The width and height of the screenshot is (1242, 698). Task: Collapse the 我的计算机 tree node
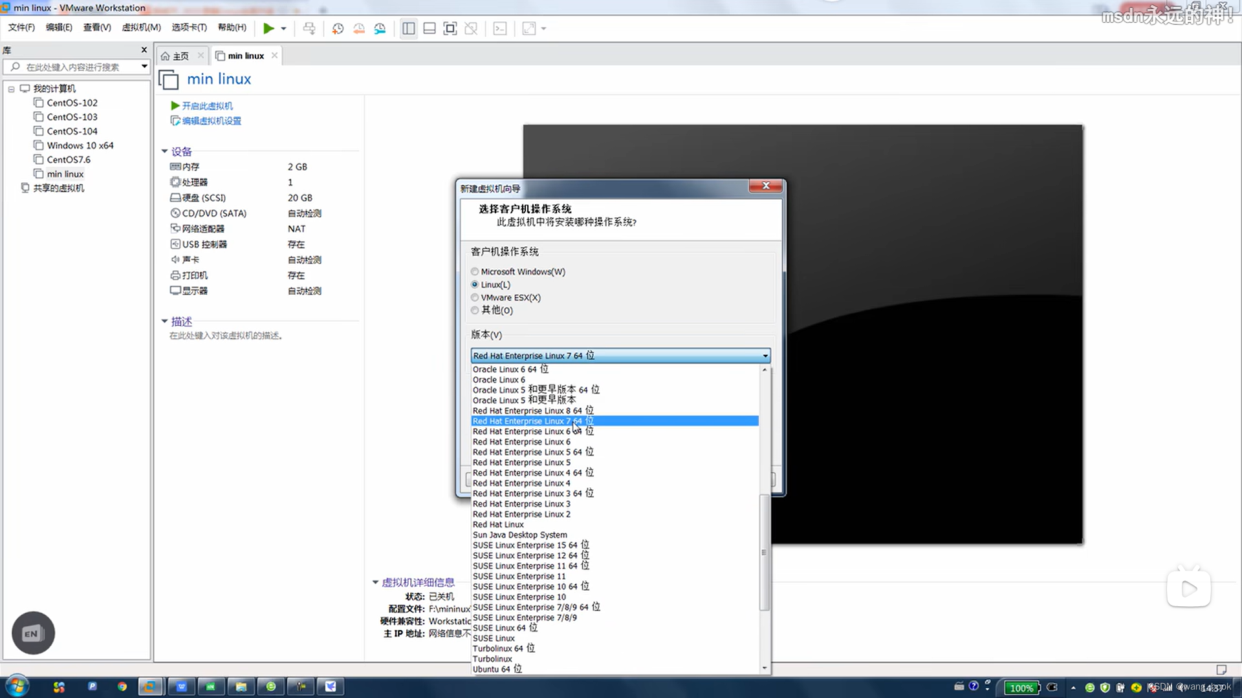coord(11,89)
